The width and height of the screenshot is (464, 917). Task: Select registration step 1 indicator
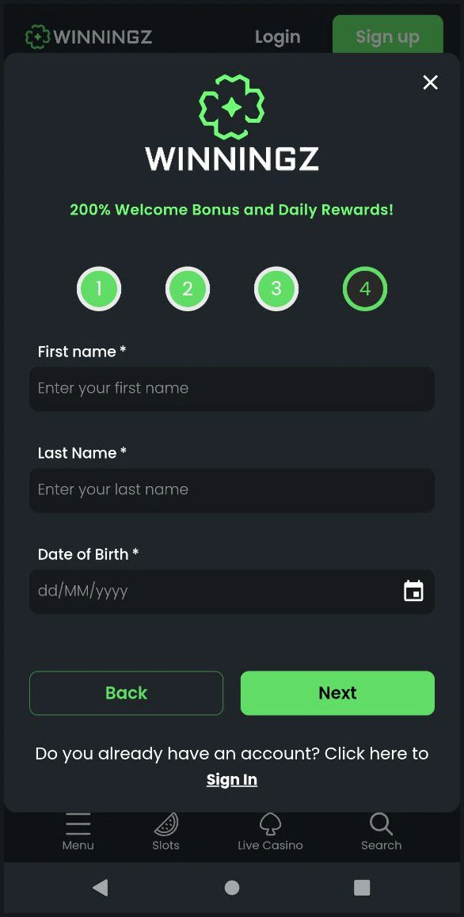99,288
